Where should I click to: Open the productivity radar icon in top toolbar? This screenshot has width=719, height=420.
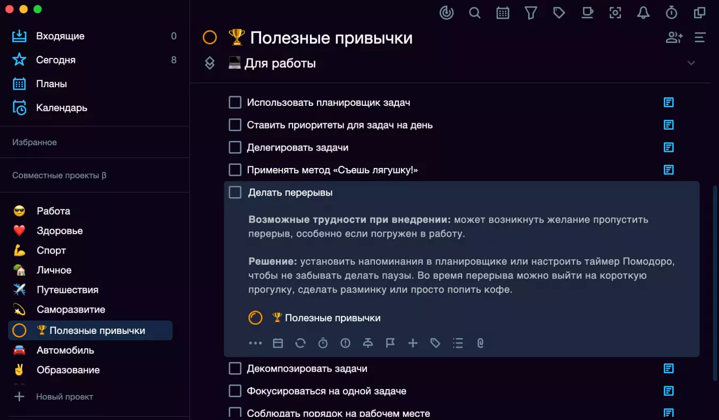point(447,13)
